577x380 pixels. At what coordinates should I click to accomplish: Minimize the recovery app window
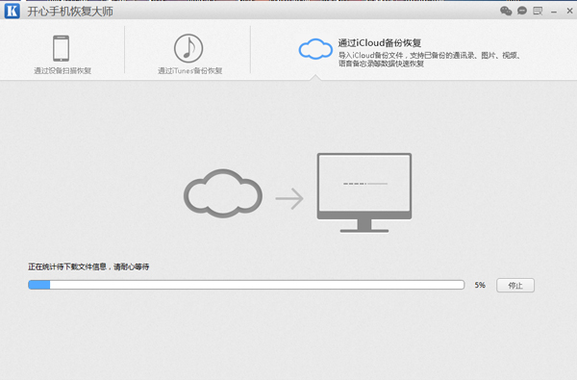click(554, 13)
